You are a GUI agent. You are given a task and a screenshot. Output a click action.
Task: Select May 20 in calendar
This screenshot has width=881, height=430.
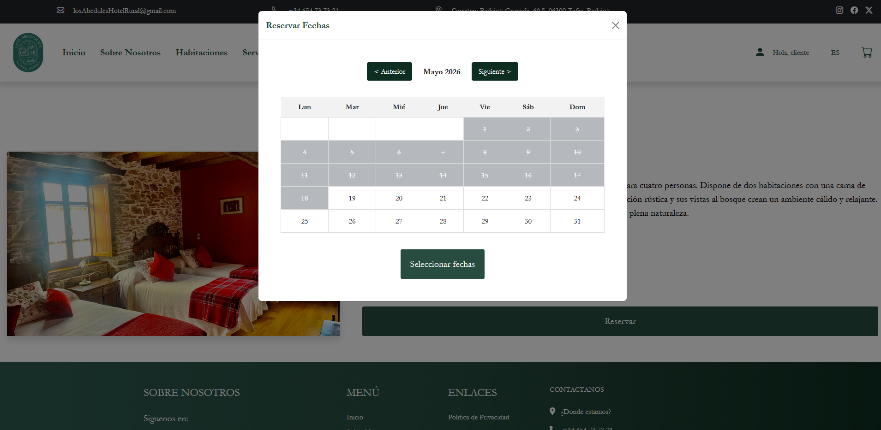pos(399,198)
